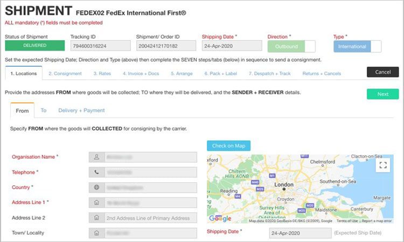Click Maidstone label on the map
This screenshot has width=404, height=242.
[326, 210]
